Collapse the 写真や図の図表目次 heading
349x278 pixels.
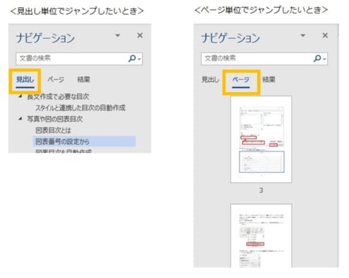point(20,119)
